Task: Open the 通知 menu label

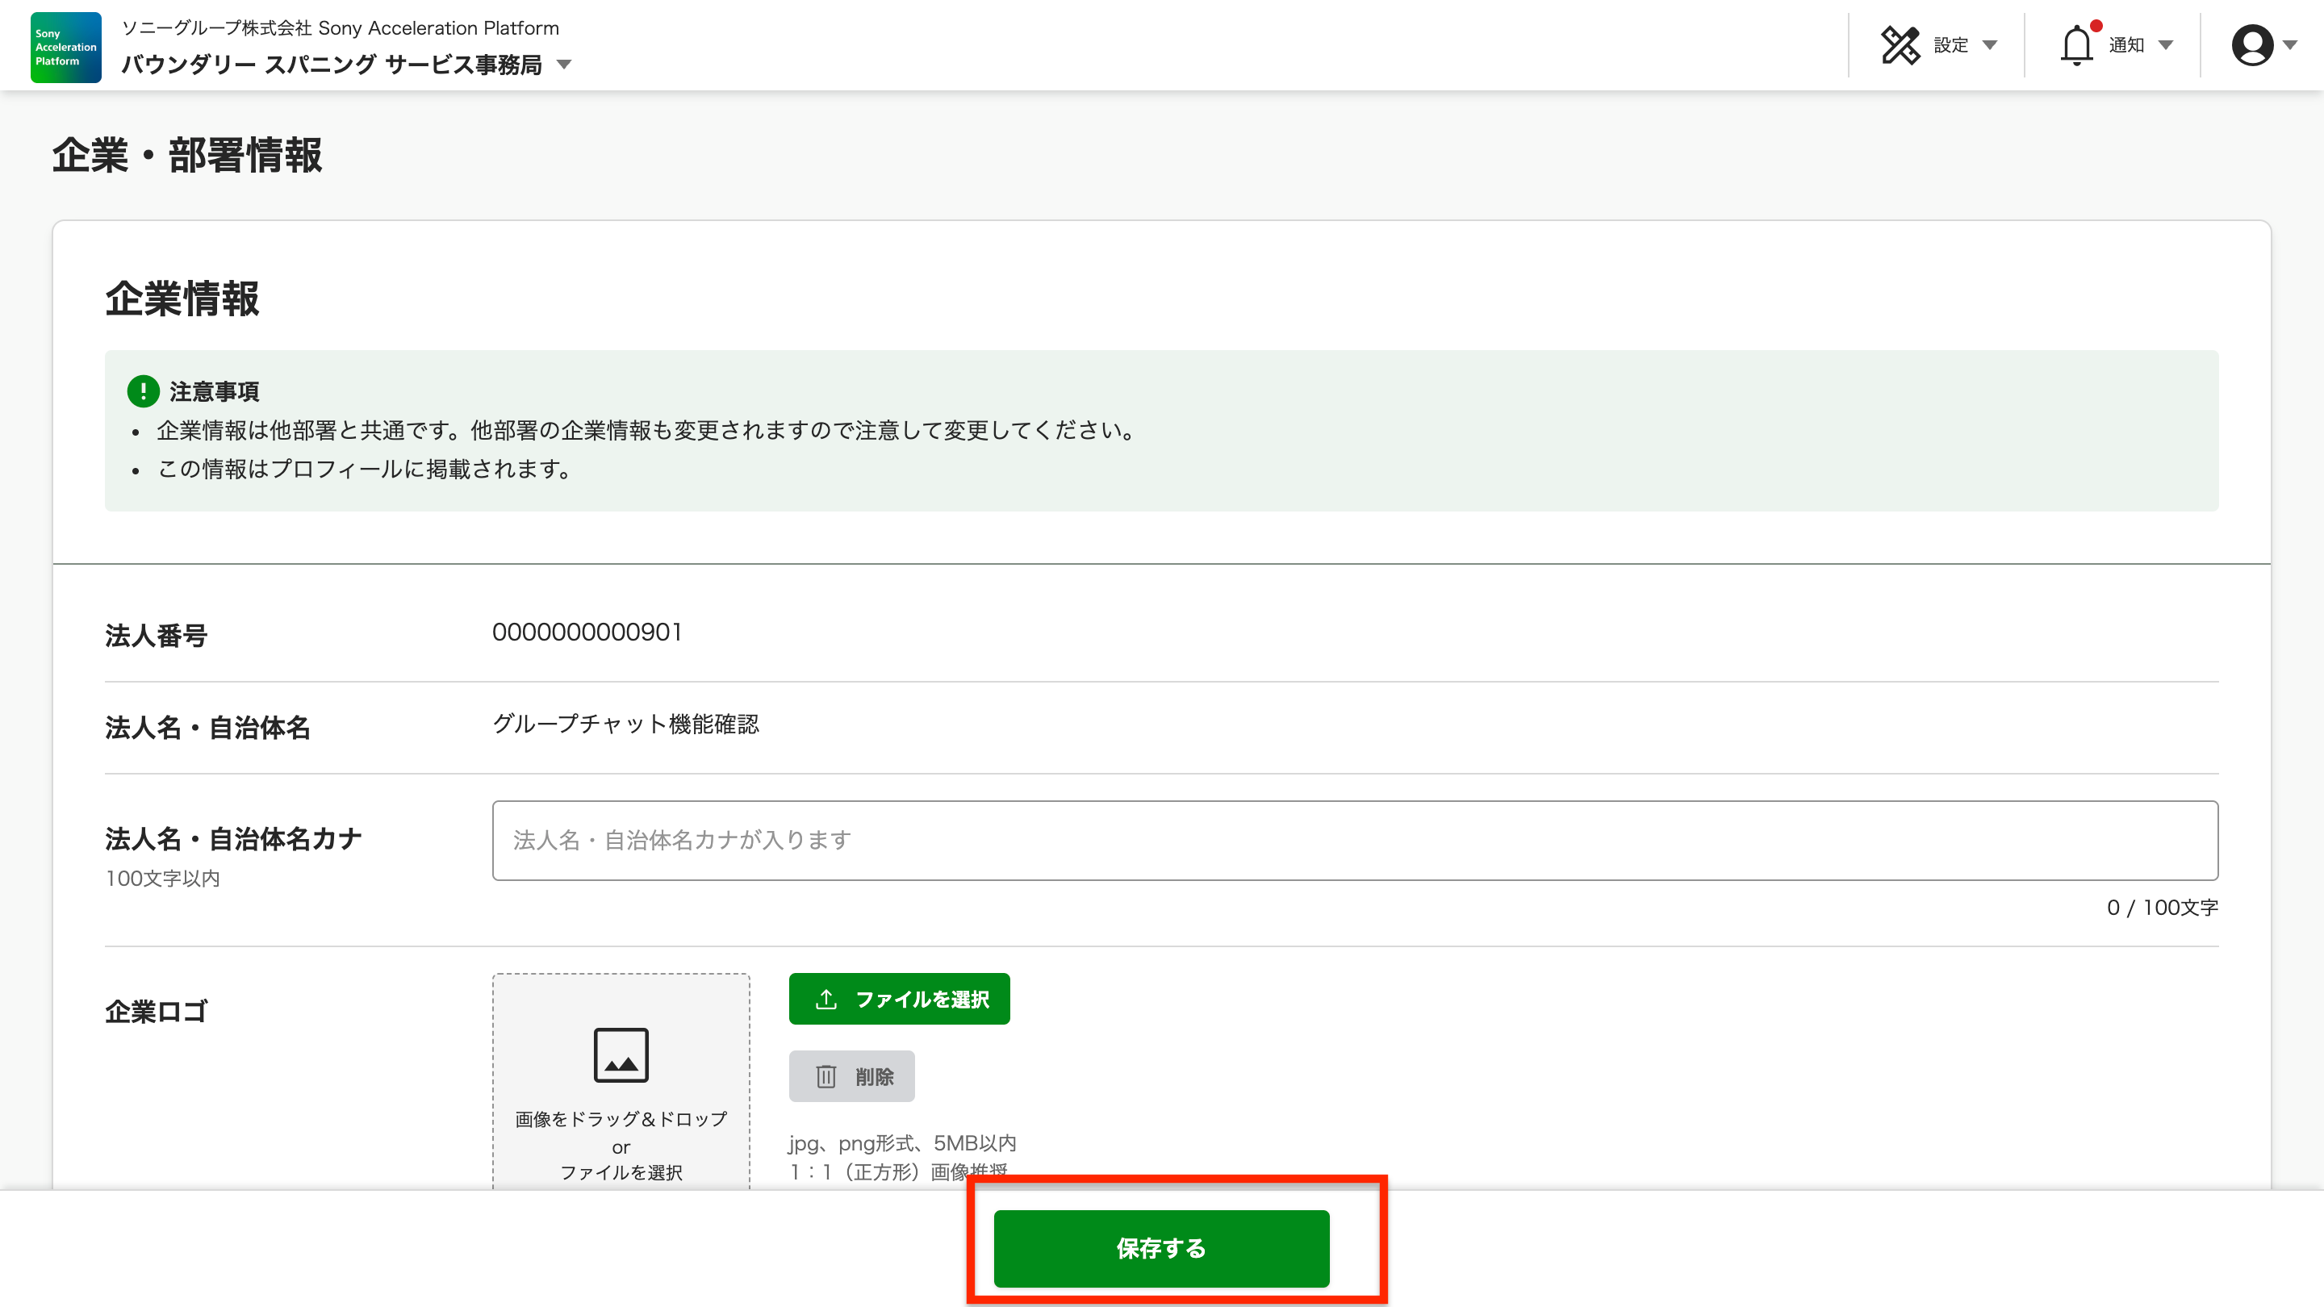Action: point(2126,45)
